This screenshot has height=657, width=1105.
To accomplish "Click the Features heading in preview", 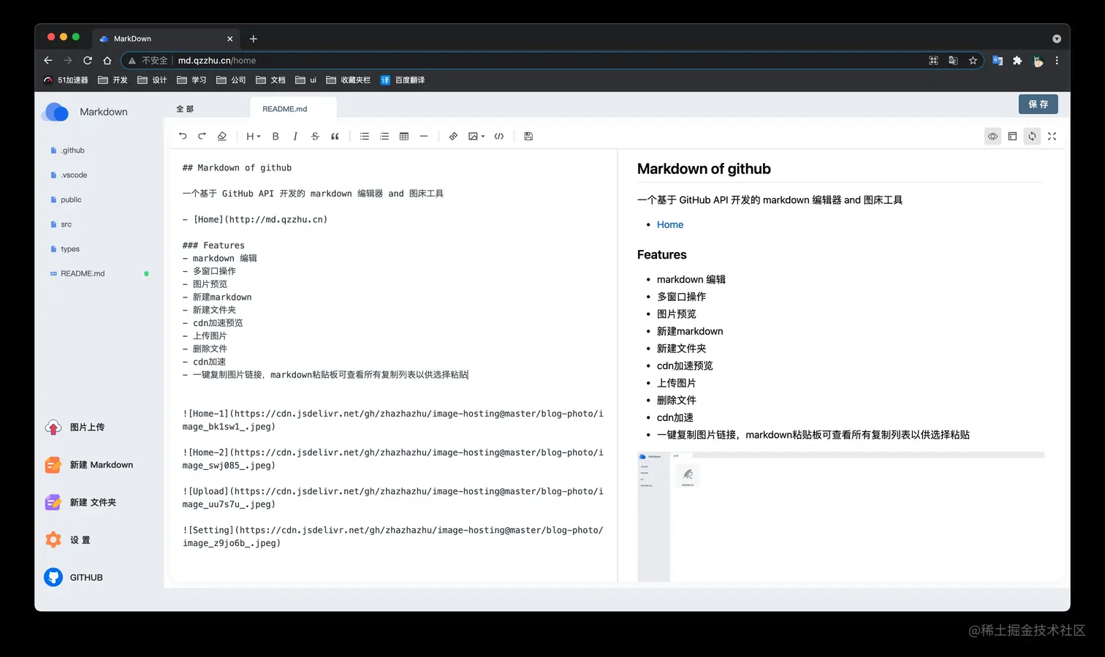I will tap(662, 254).
